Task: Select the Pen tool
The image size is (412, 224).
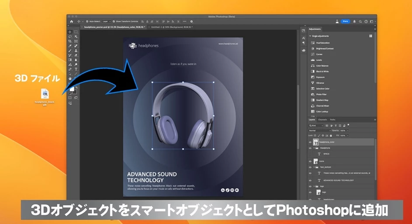Action: 70,69
